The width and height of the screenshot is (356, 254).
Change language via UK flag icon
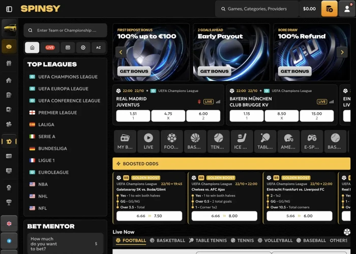tap(9, 224)
